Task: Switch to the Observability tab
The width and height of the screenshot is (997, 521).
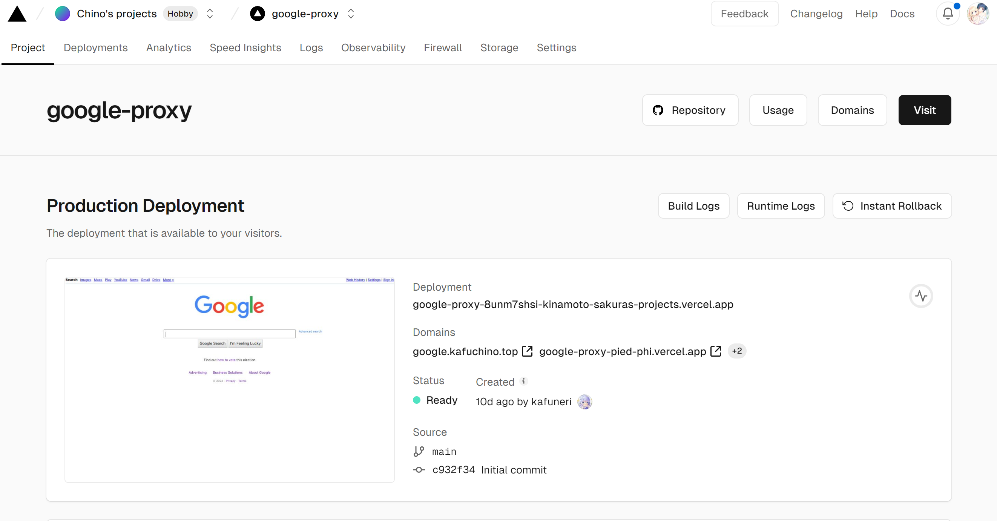Action: point(373,48)
